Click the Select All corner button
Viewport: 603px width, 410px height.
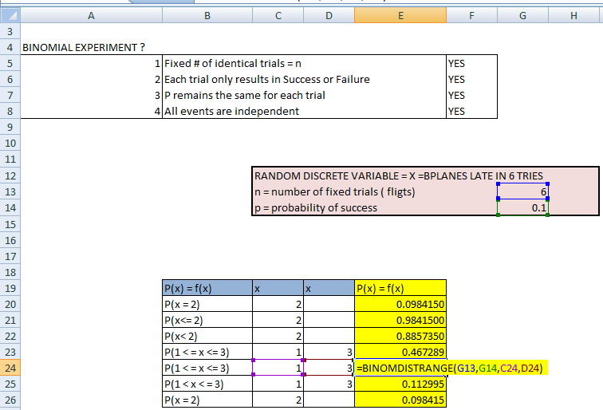[x=10, y=16]
